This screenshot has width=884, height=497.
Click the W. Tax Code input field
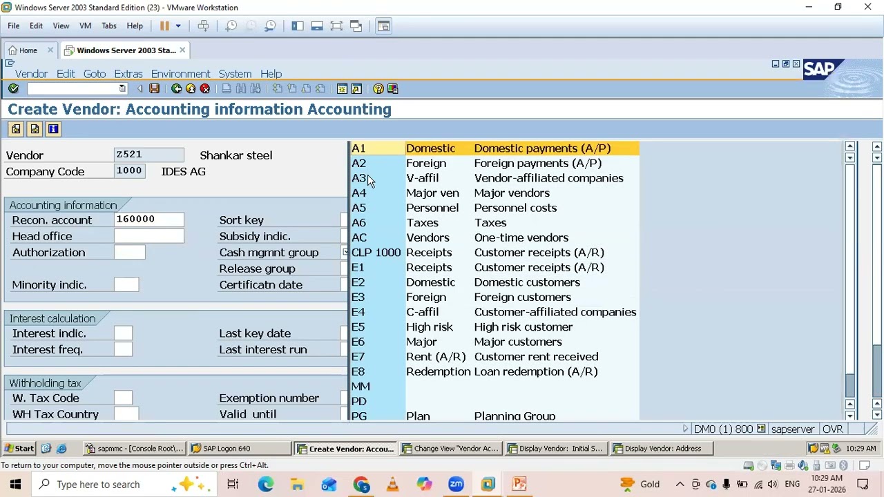pyautogui.click(x=123, y=398)
